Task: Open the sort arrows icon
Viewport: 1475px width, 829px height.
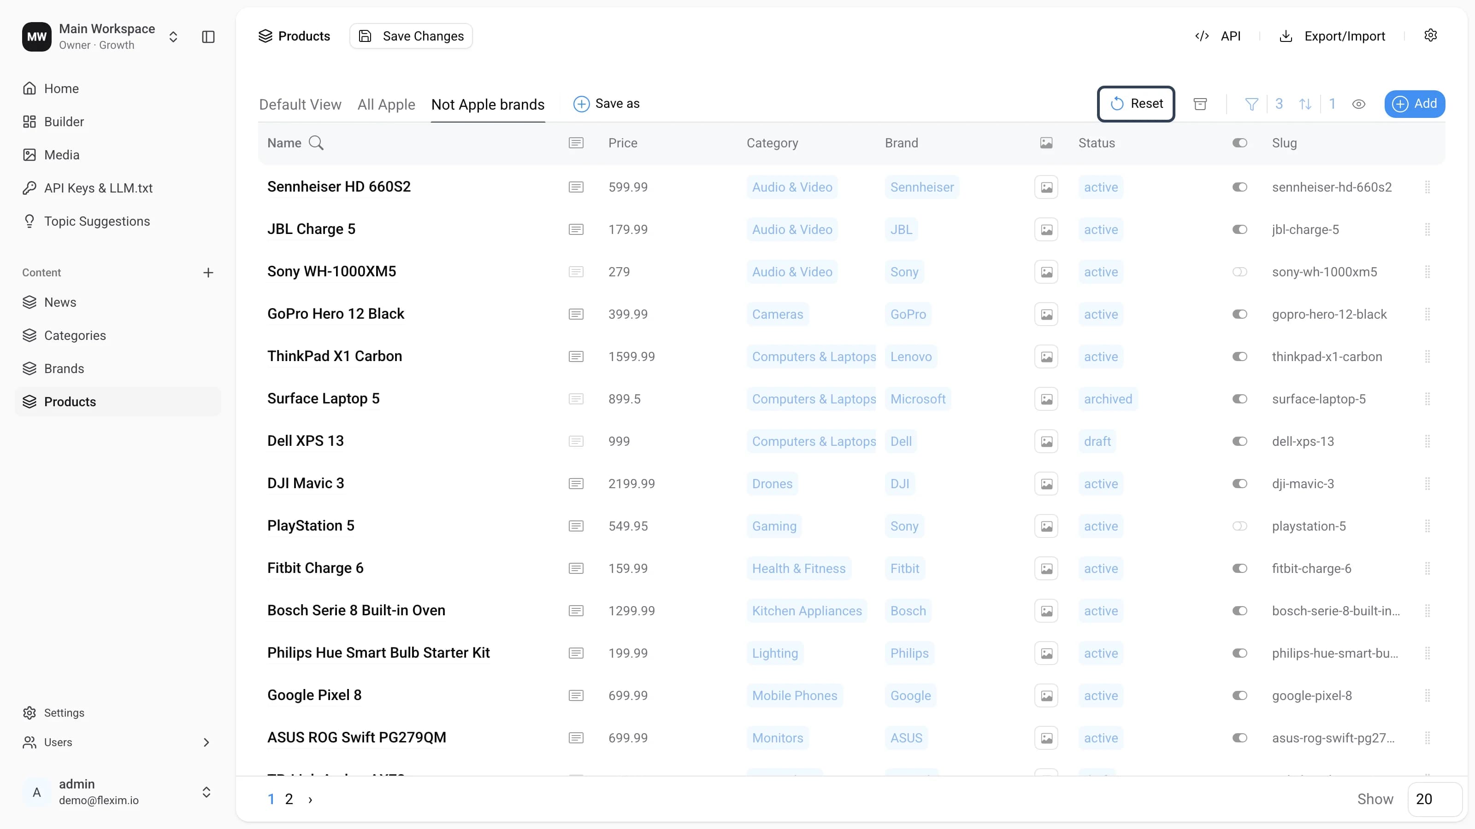Action: tap(1305, 104)
